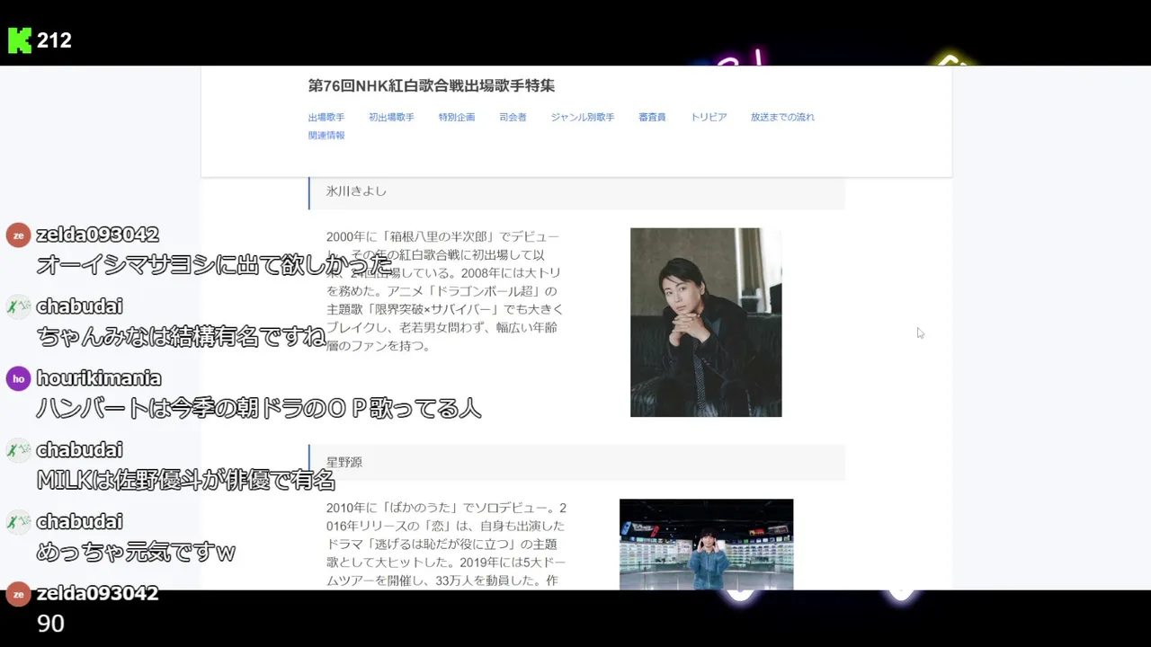
Task: Click chat message about ハンバート朝ドラ
Action: pos(259,409)
